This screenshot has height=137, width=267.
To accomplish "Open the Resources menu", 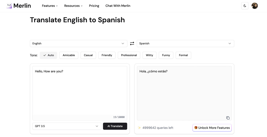I will (73, 6).
